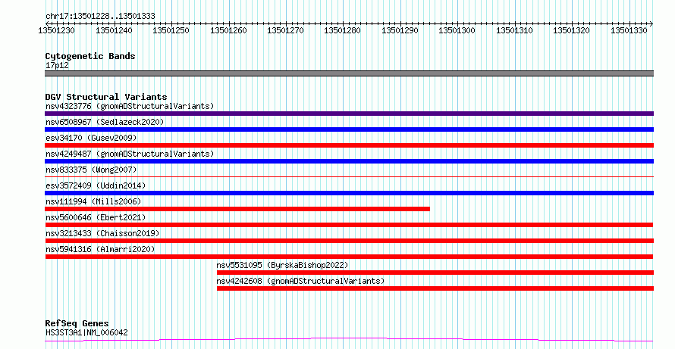The height and width of the screenshot is (349, 675).
Task: Open variant label nsv3213433 (Chaisson2019)
Action: click(x=102, y=233)
